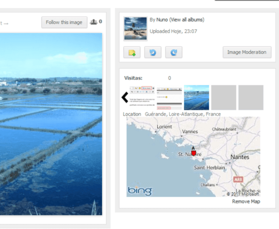Select first screenshot thumbnail in strip

[x=142, y=97]
